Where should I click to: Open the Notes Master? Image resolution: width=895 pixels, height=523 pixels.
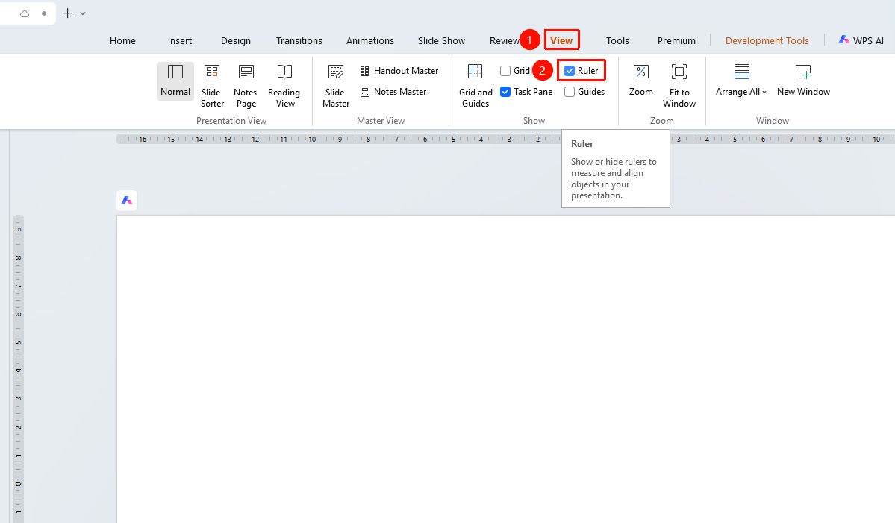pos(393,92)
